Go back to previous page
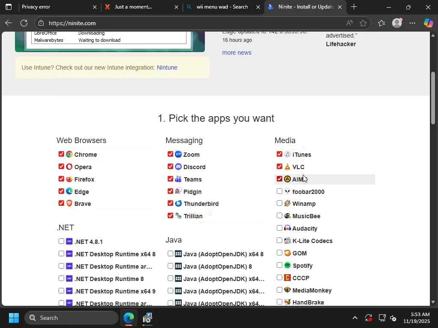Image resolution: width=438 pixels, height=328 pixels. point(9,23)
